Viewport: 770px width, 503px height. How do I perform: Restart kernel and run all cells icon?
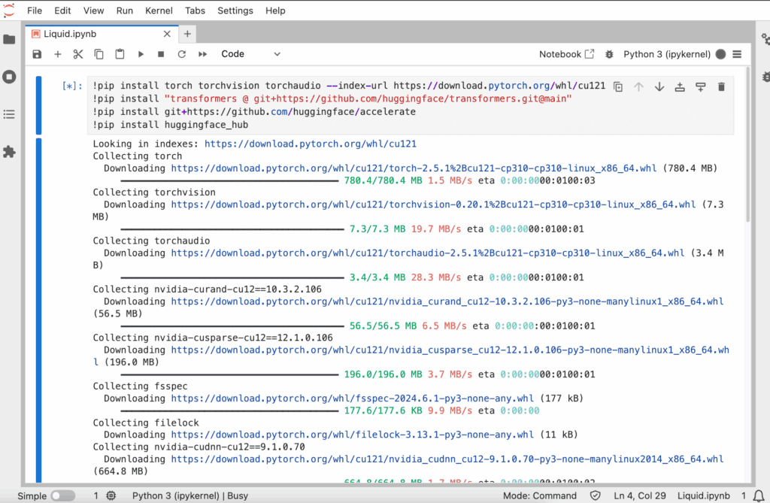202,54
